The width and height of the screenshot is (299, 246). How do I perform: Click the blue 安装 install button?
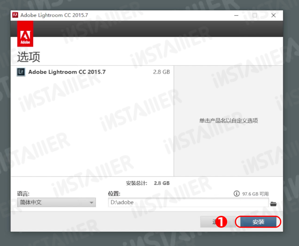coord(258,222)
